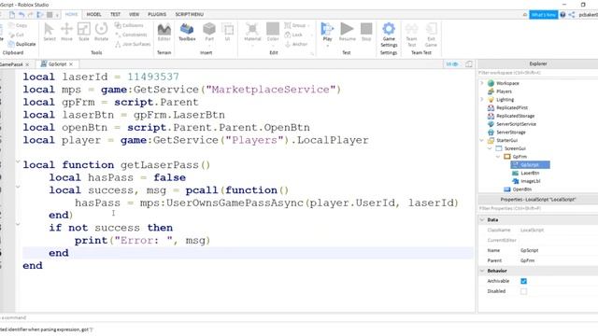Click the Resume test button

[x=347, y=29]
